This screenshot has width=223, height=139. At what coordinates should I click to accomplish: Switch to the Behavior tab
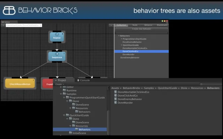pyautogui.click(x=148, y=25)
